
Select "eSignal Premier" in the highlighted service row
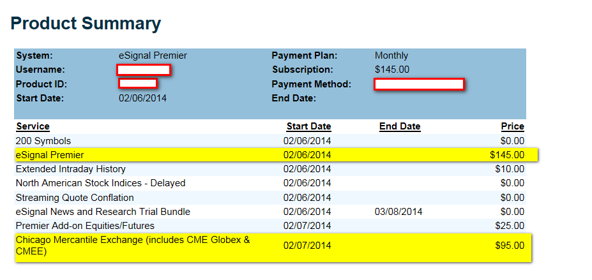[x=50, y=155]
